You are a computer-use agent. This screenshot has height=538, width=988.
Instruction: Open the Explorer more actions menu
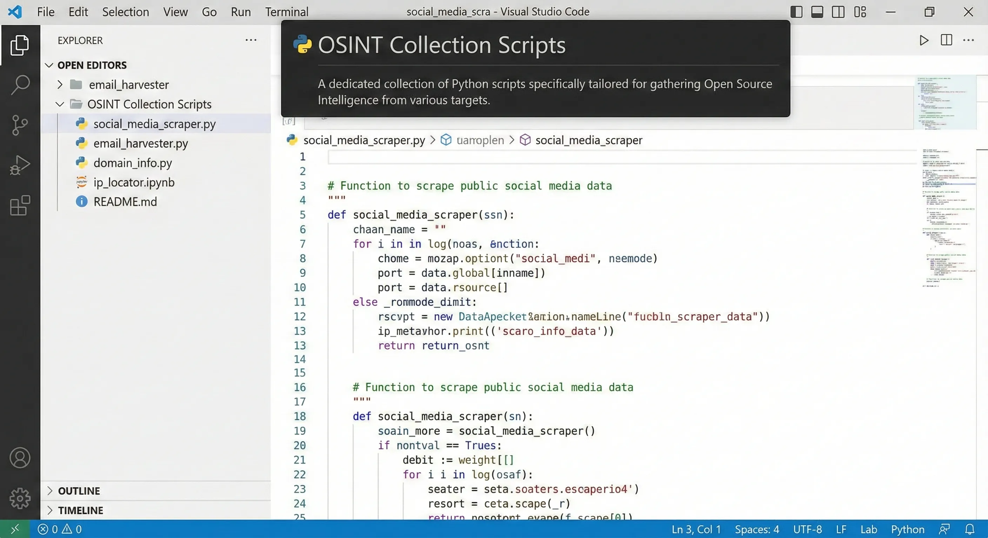[x=251, y=40]
